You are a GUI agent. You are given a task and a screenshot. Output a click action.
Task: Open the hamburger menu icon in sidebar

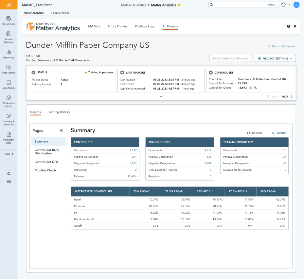point(9,181)
